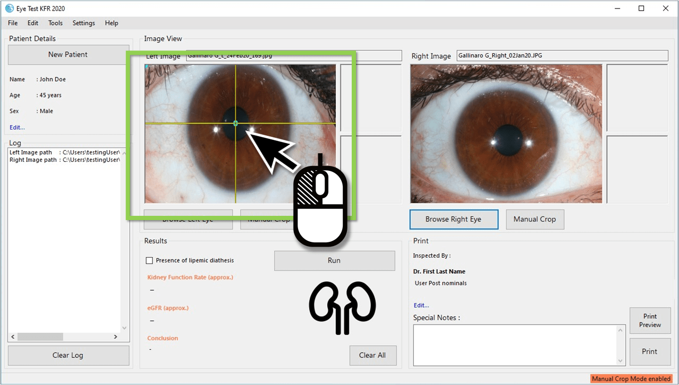Click the kidneys icon in Results
Image resolution: width=679 pixels, height=385 pixels.
(343, 309)
